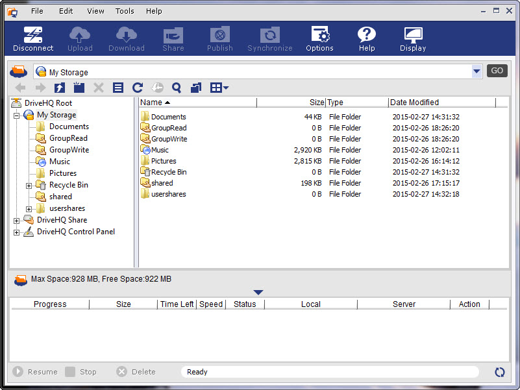Open the Options settings icon
The width and height of the screenshot is (520, 390).
tap(319, 39)
